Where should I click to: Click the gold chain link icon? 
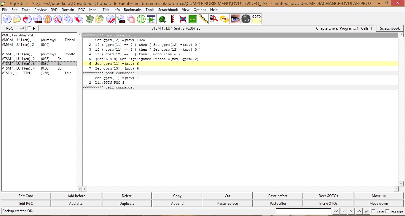[203, 19]
